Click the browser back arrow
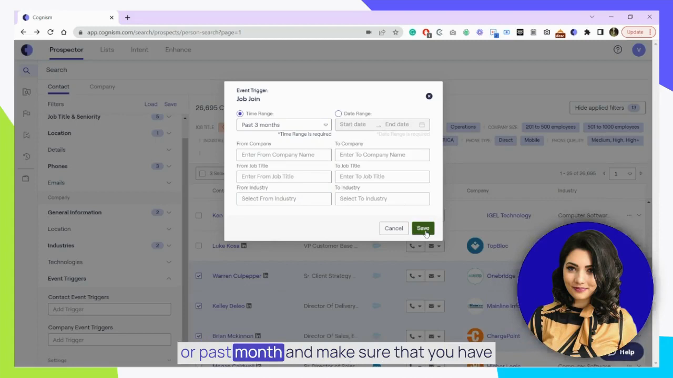This screenshot has height=378, width=673. click(23, 32)
